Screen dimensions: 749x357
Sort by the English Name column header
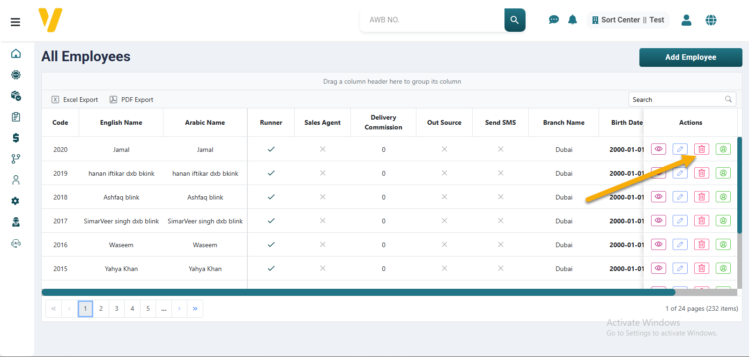[121, 122]
